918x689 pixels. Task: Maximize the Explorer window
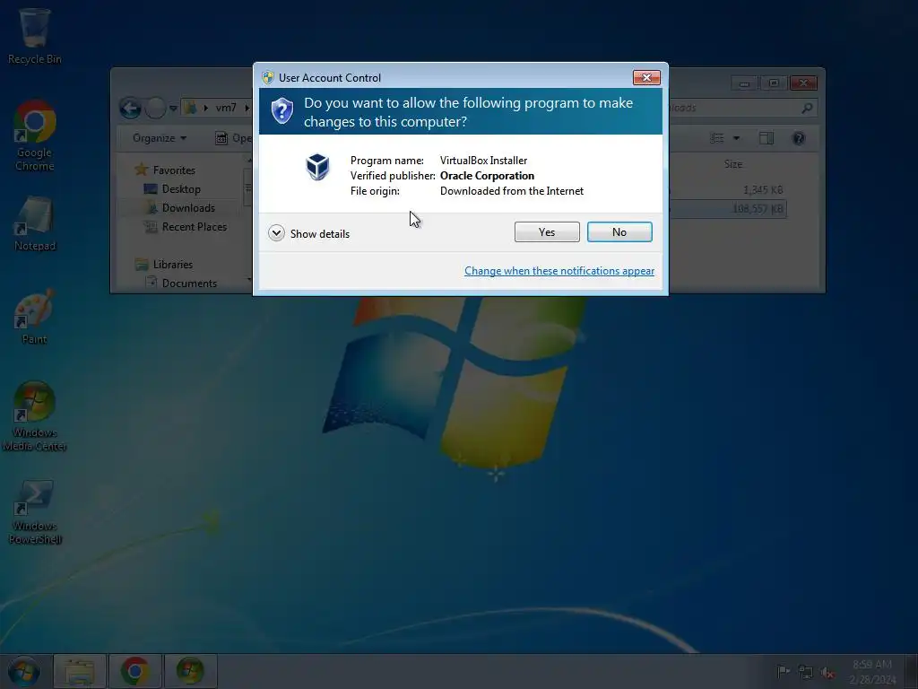click(774, 83)
